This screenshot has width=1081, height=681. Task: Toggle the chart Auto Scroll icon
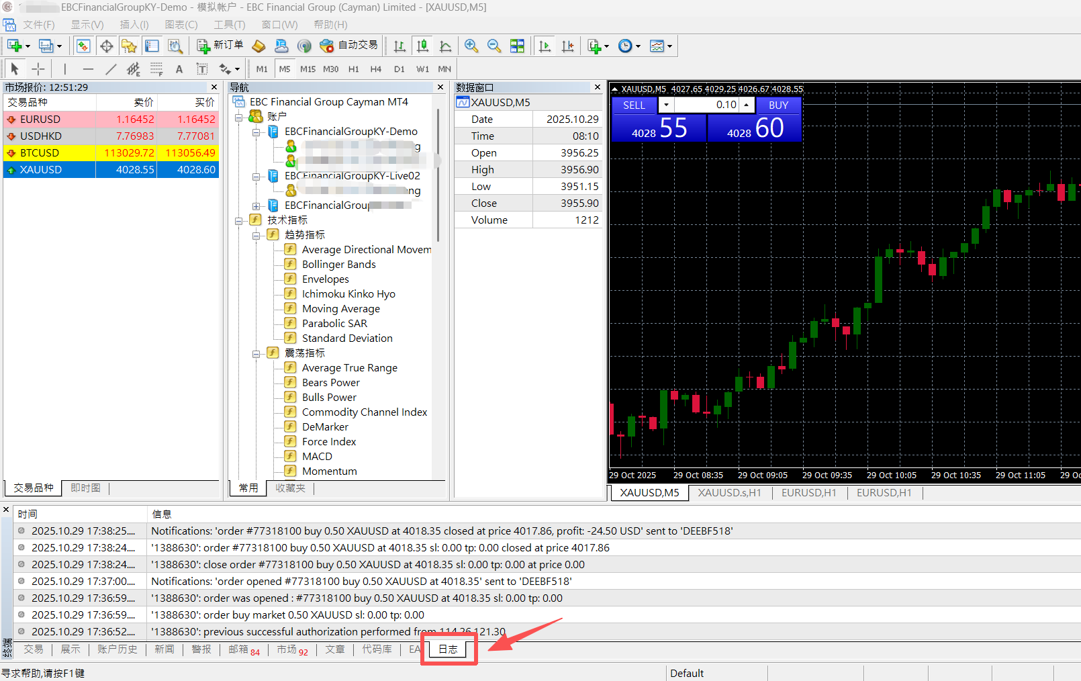click(545, 46)
